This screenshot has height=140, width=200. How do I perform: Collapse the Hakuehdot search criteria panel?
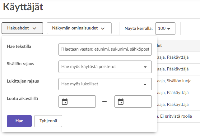click(22, 28)
